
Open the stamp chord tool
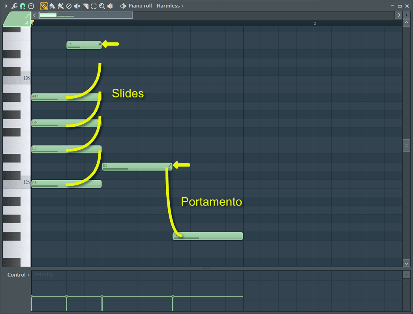tap(31, 6)
